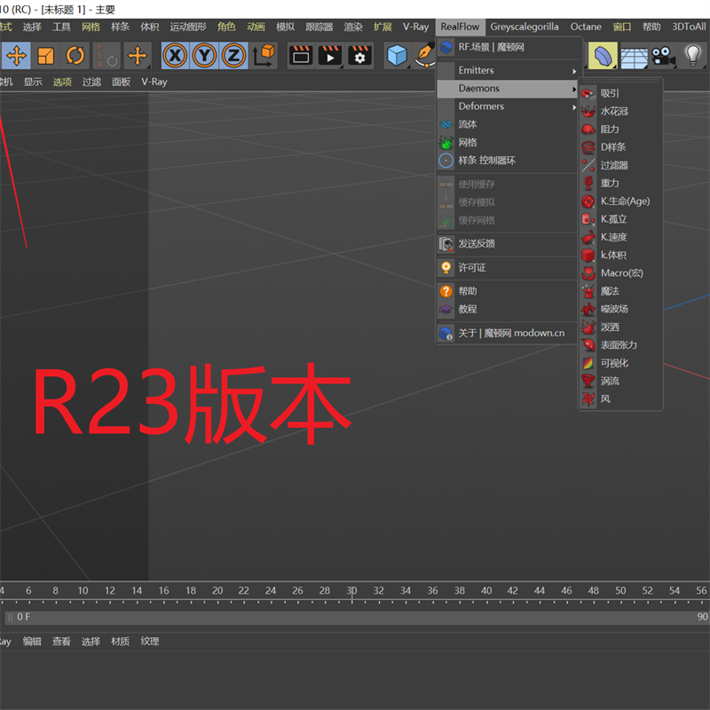Toggle Z axis lock
710x710 pixels.
233,56
